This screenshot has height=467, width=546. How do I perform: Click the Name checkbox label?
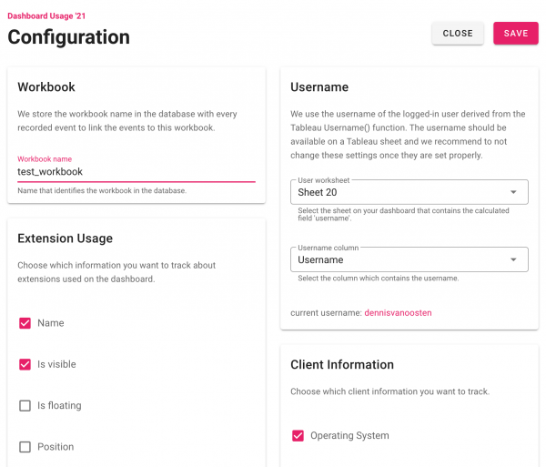[50, 323]
